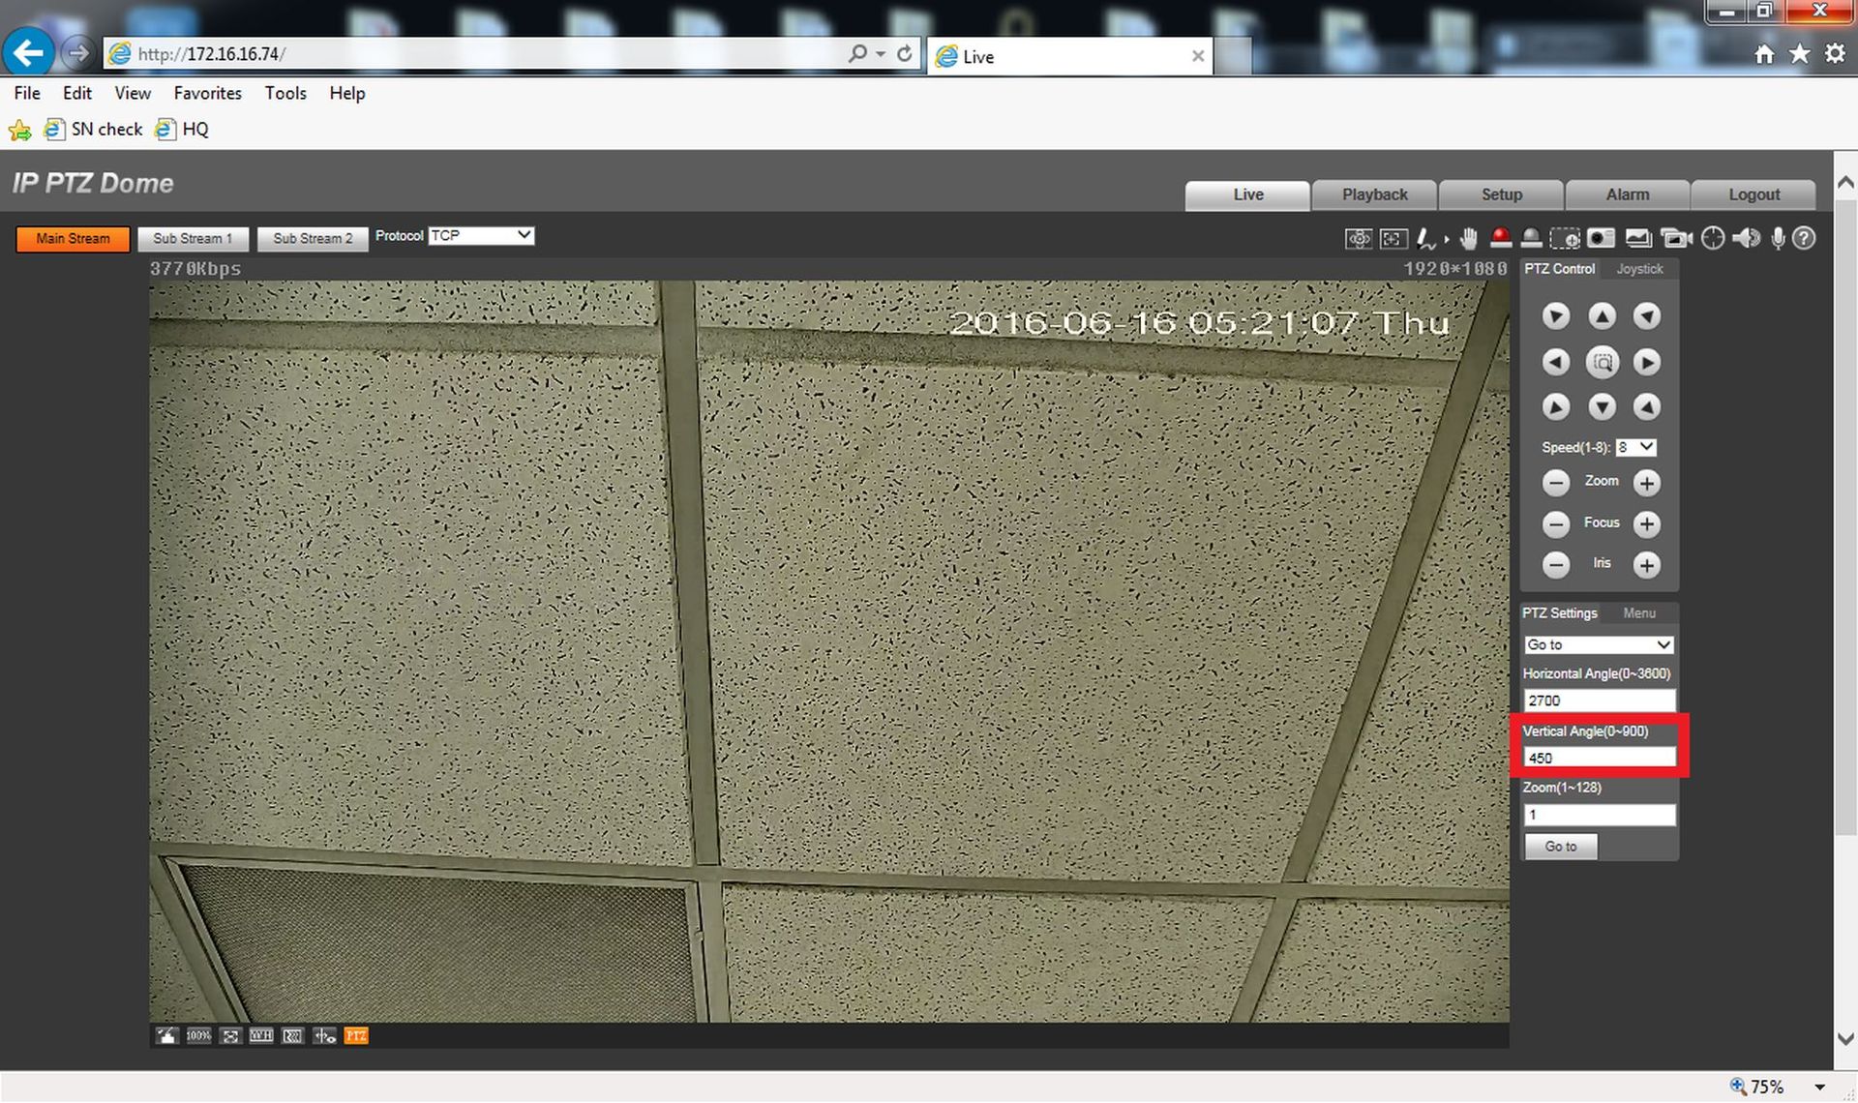Trigger the red alarm output icon
Screen dimensions: 1858x1103
(x=1500, y=238)
